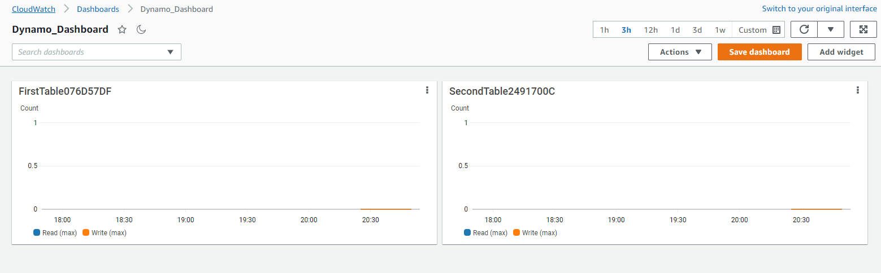
Task: Open SecondTable2491700C widget options menu
Action: 858,90
